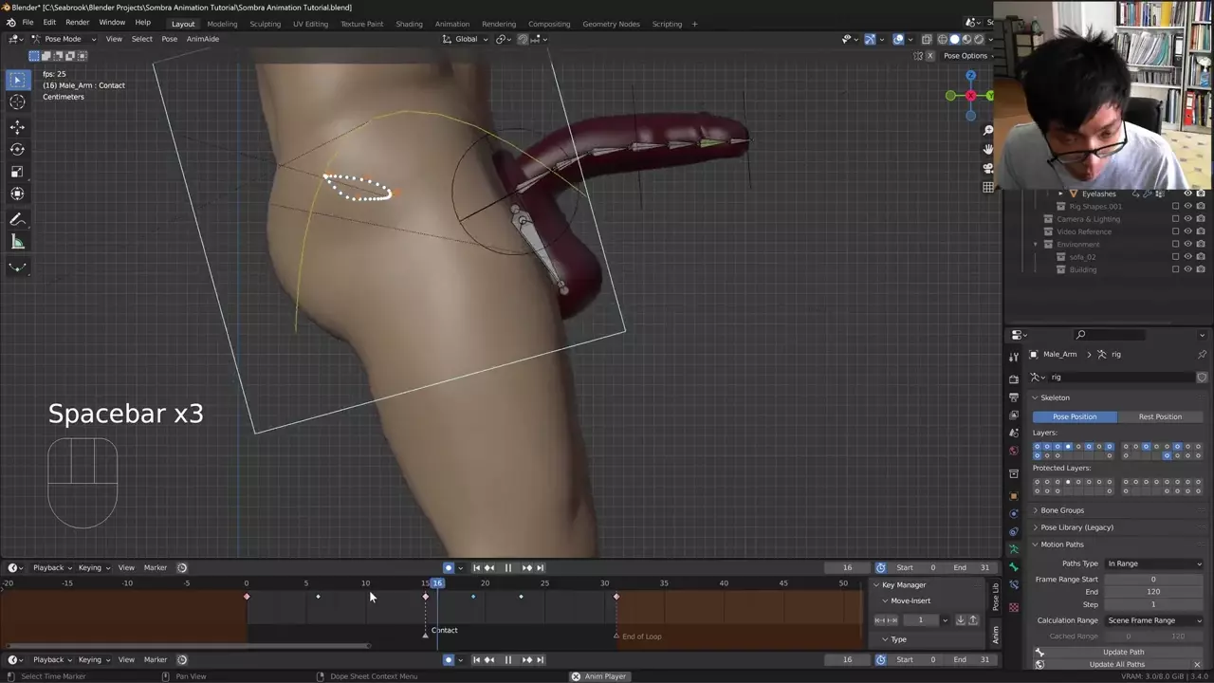Select the Scale tool in left toolbar

point(17,172)
